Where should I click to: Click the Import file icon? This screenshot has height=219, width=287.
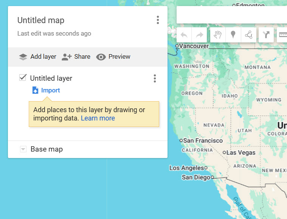pyautogui.click(x=35, y=90)
